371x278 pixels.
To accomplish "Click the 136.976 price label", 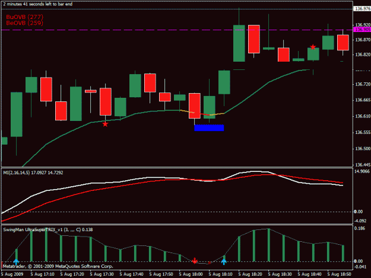I will (362, 9).
